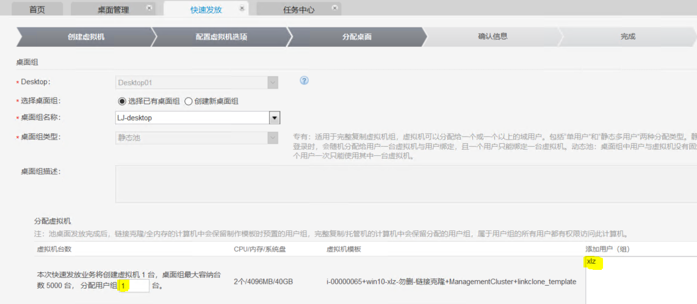
Task: Click the 分配用户组 count input field
Action: [x=134, y=286]
